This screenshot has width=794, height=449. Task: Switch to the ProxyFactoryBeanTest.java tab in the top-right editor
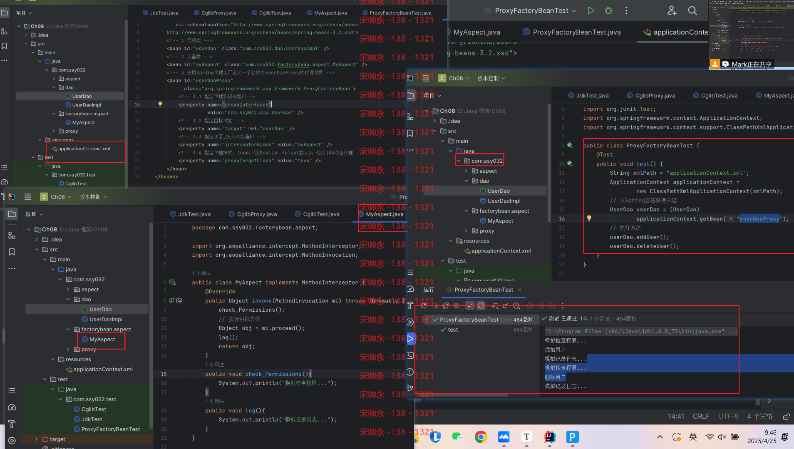tap(572, 32)
